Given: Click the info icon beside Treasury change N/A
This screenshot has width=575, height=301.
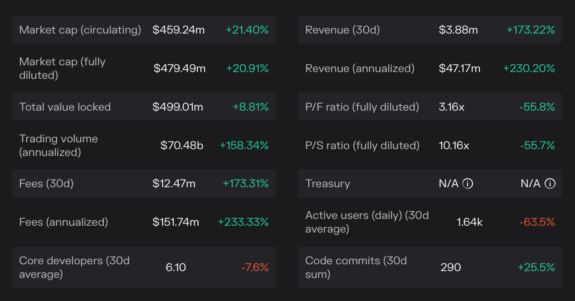Looking at the screenshot, I should tap(550, 184).
